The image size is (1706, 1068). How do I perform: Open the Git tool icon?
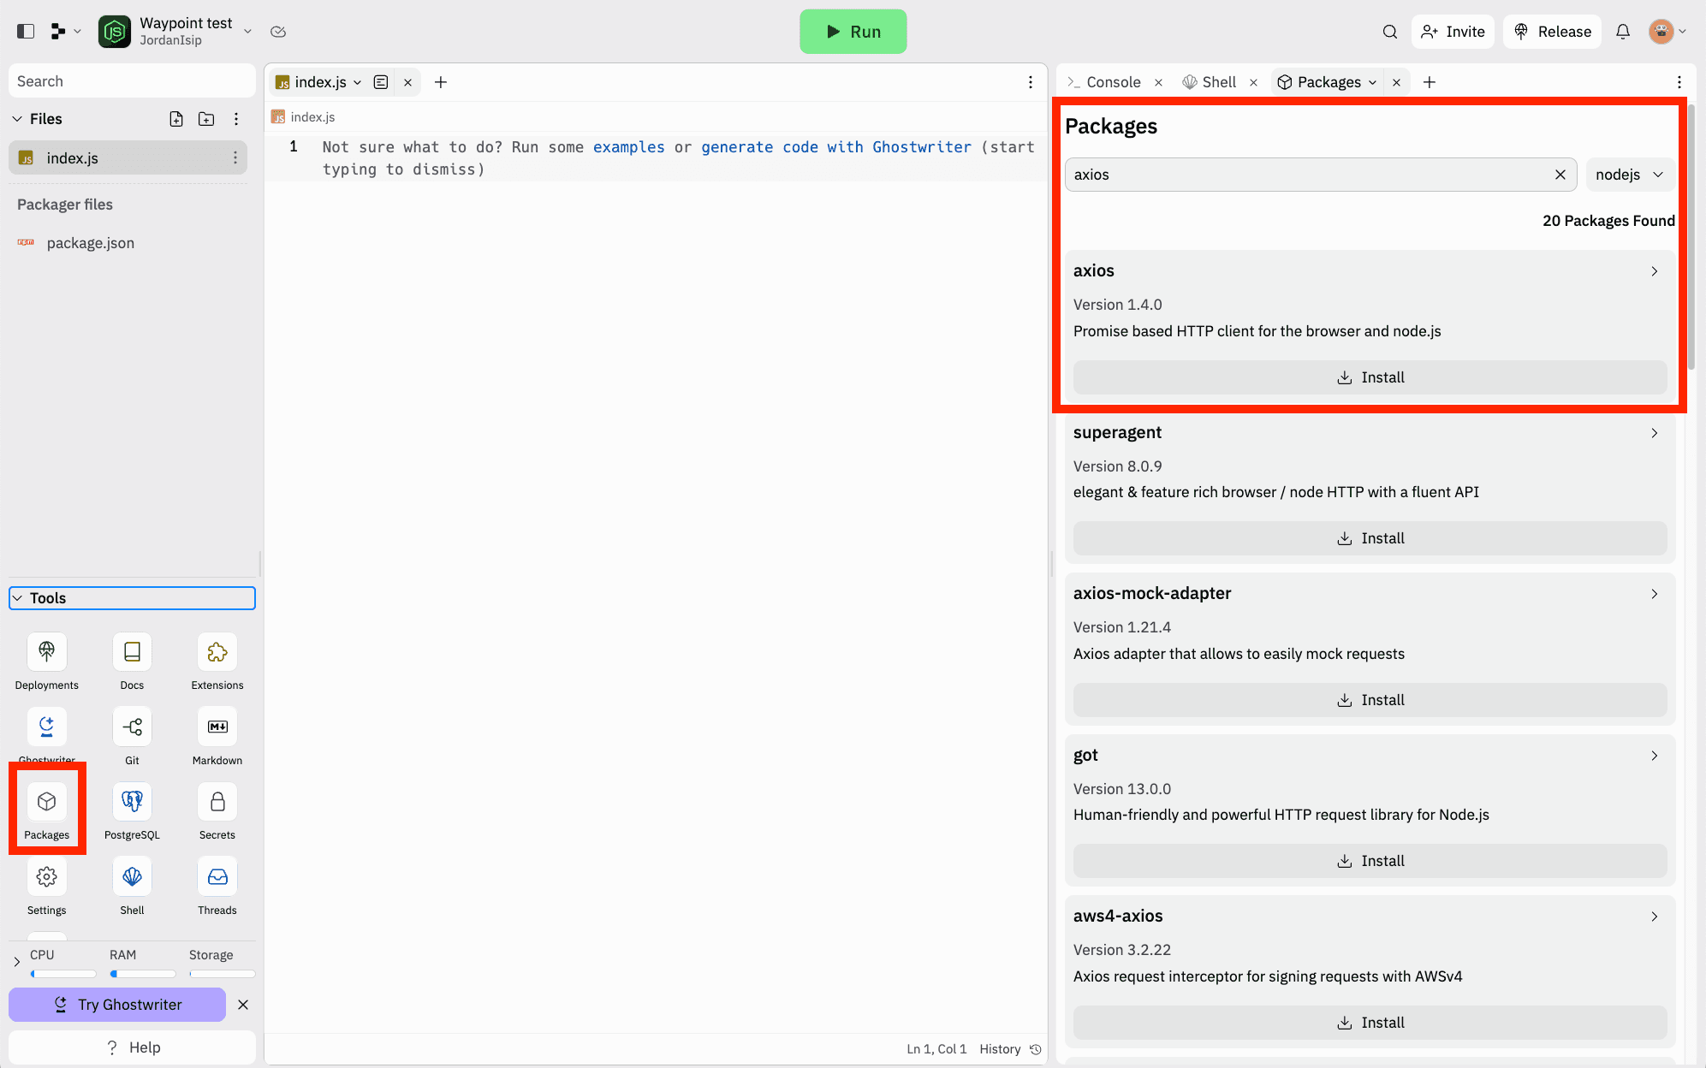(x=132, y=727)
